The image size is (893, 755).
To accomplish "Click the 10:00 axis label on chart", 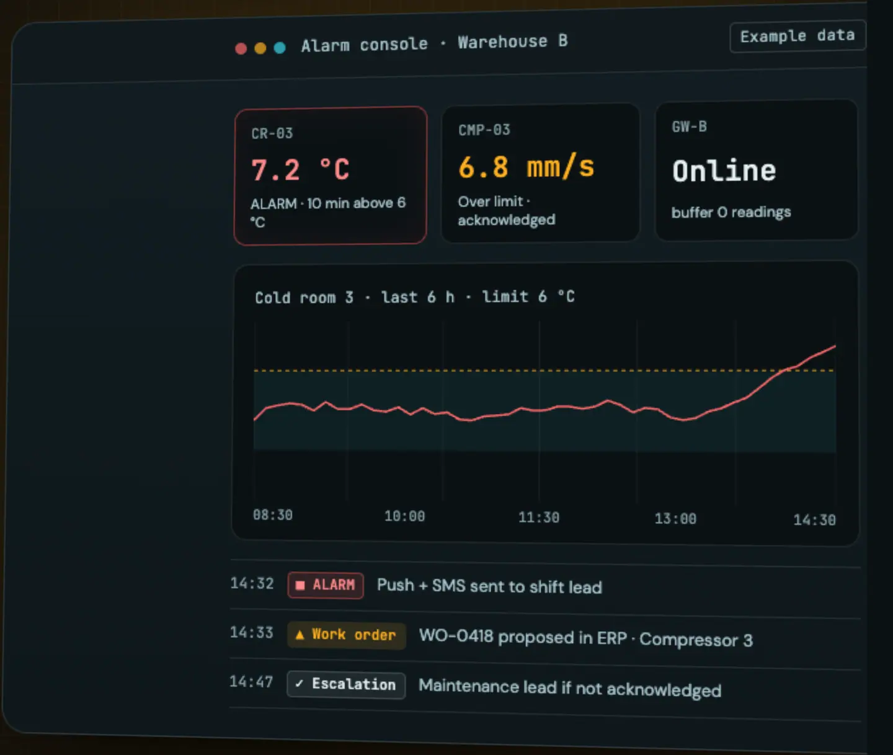I will [x=405, y=516].
